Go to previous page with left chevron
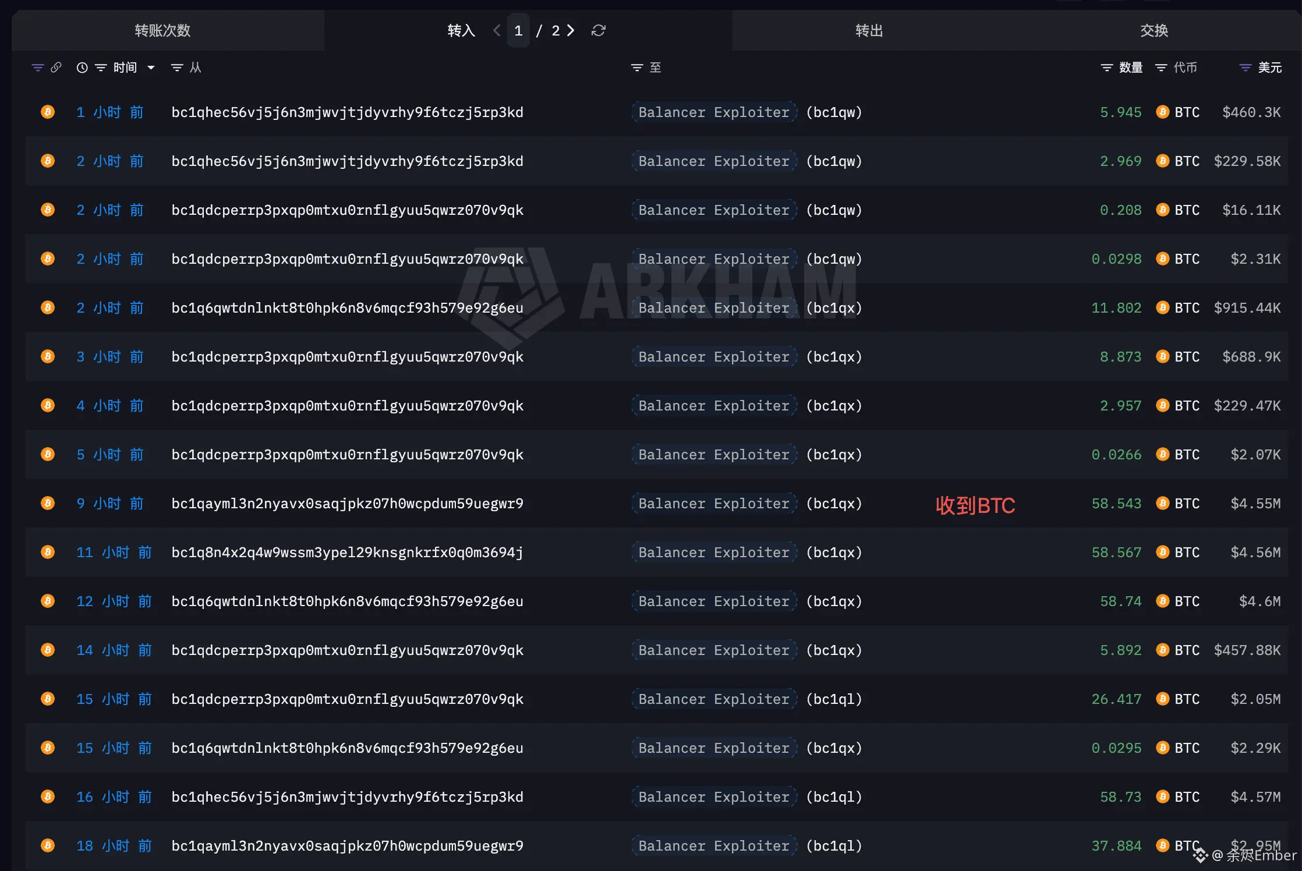Screen dimensions: 1302x871 497,30
